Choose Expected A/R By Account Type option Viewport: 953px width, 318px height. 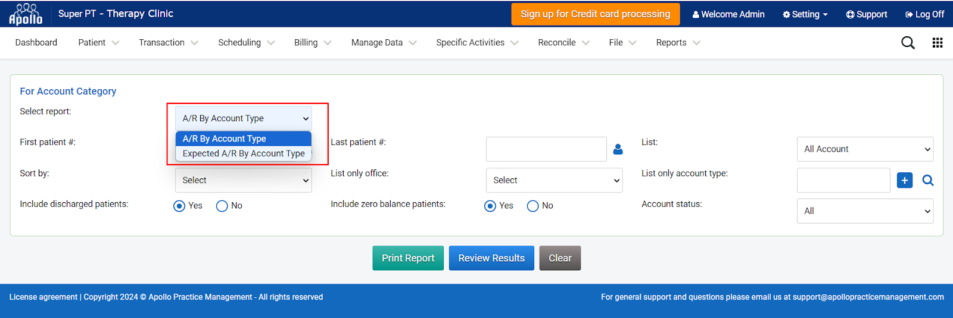click(244, 153)
